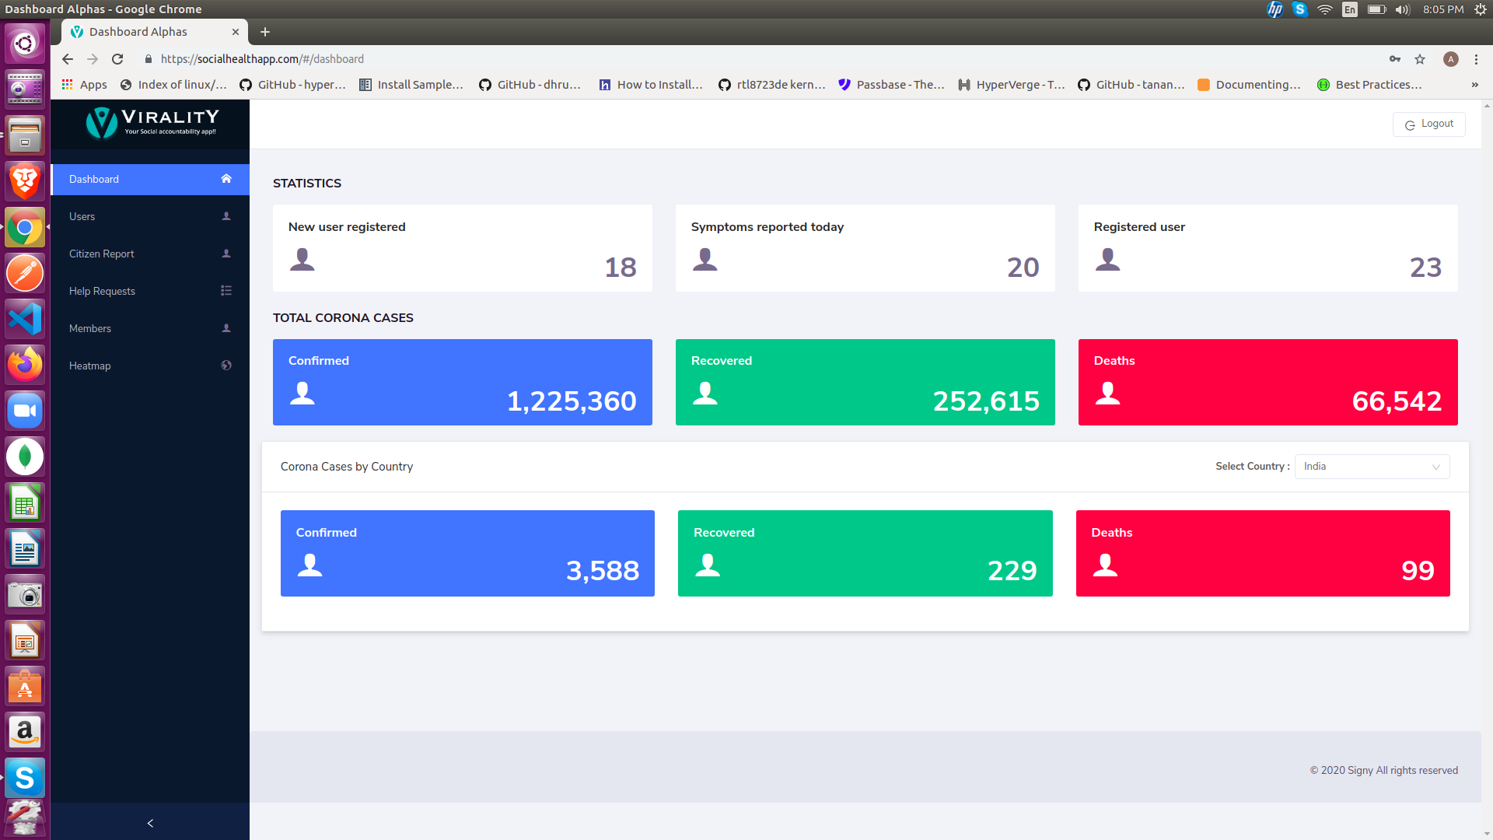1493x840 pixels.
Task: Open Visual Studio Code from the dock
Action: (25, 320)
